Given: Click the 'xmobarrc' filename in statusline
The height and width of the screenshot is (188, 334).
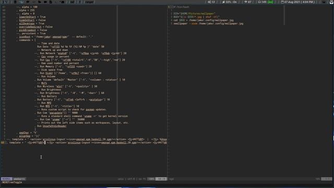Looking at the screenshot, I should [x=19, y=179].
